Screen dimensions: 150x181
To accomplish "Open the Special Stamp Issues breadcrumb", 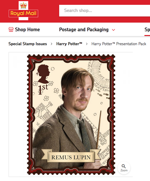I will [x=28, y=44].
